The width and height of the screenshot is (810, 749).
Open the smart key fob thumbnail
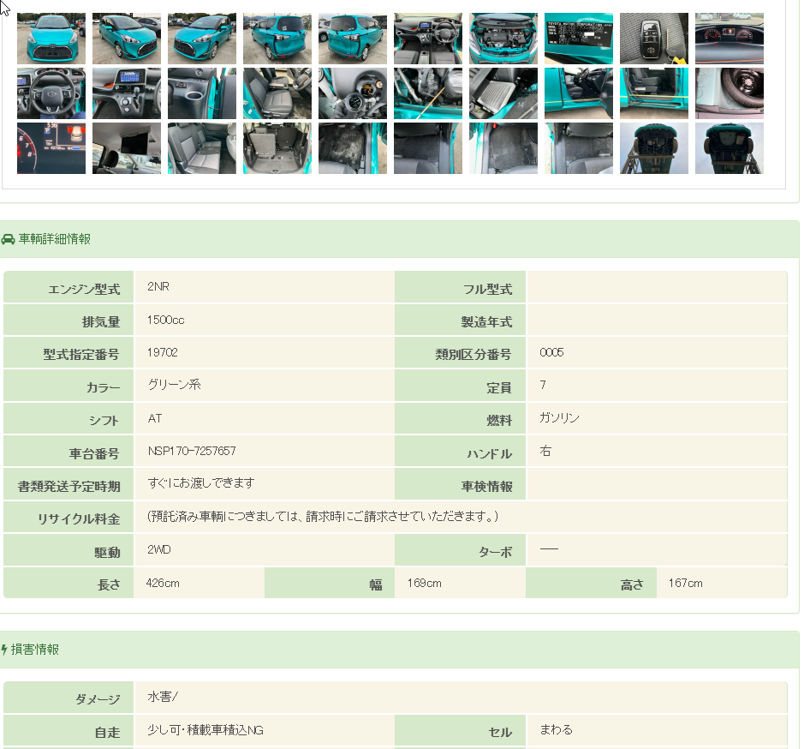[653, 39]
